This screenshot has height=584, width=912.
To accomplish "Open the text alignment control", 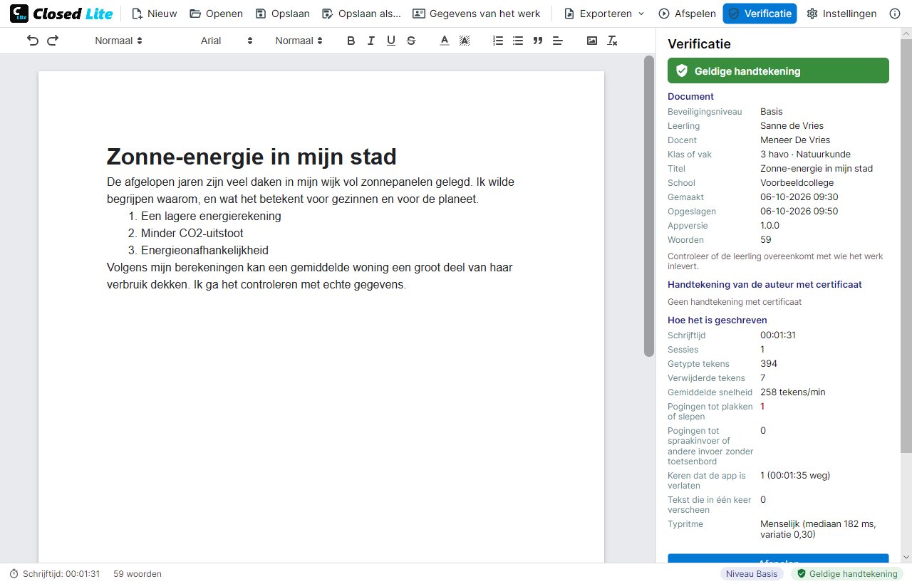I will [558, 41].
